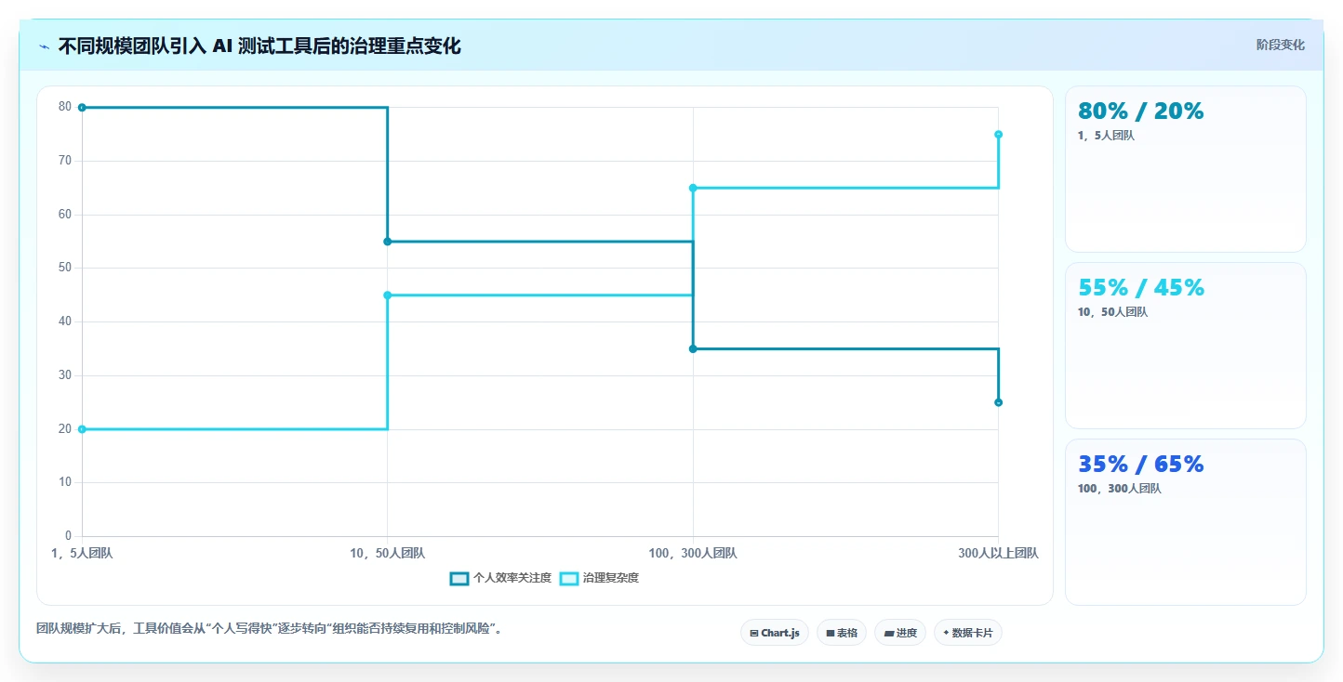Image resolution: width=1343 pixels, height=682 pixels.
Task: Click the 10，50人团队 caption in the second card
Action: [x=1112, y=312]
